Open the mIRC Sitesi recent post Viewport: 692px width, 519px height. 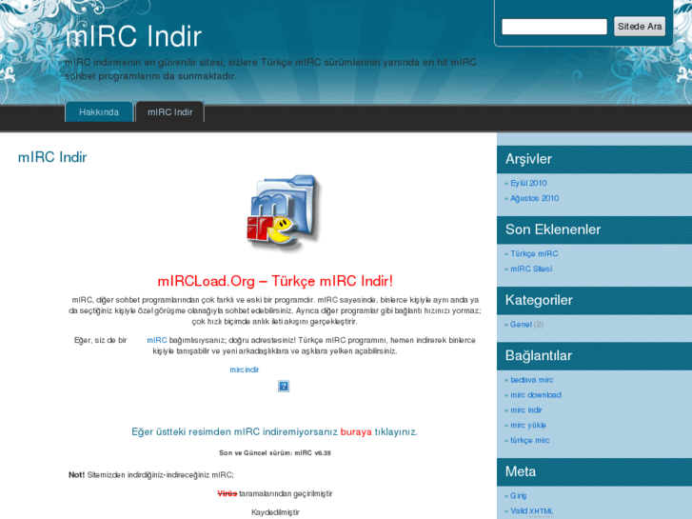coord(531,269)
